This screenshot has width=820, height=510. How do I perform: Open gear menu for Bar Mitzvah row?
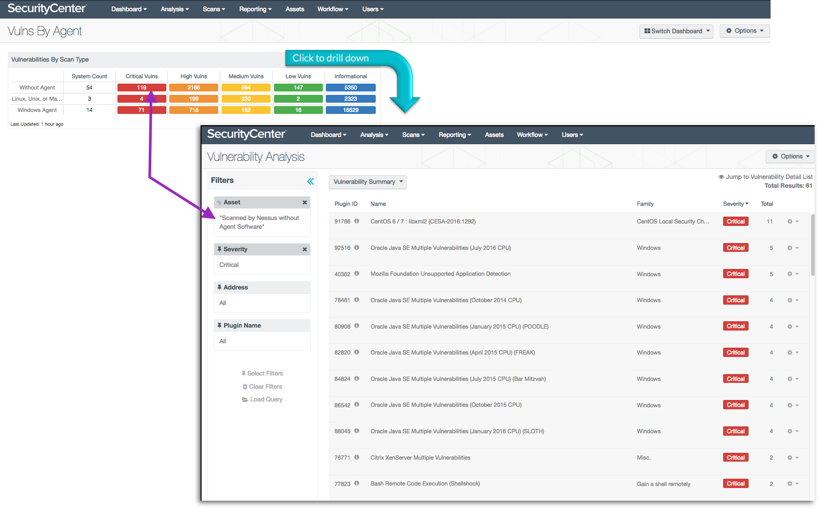793,379
